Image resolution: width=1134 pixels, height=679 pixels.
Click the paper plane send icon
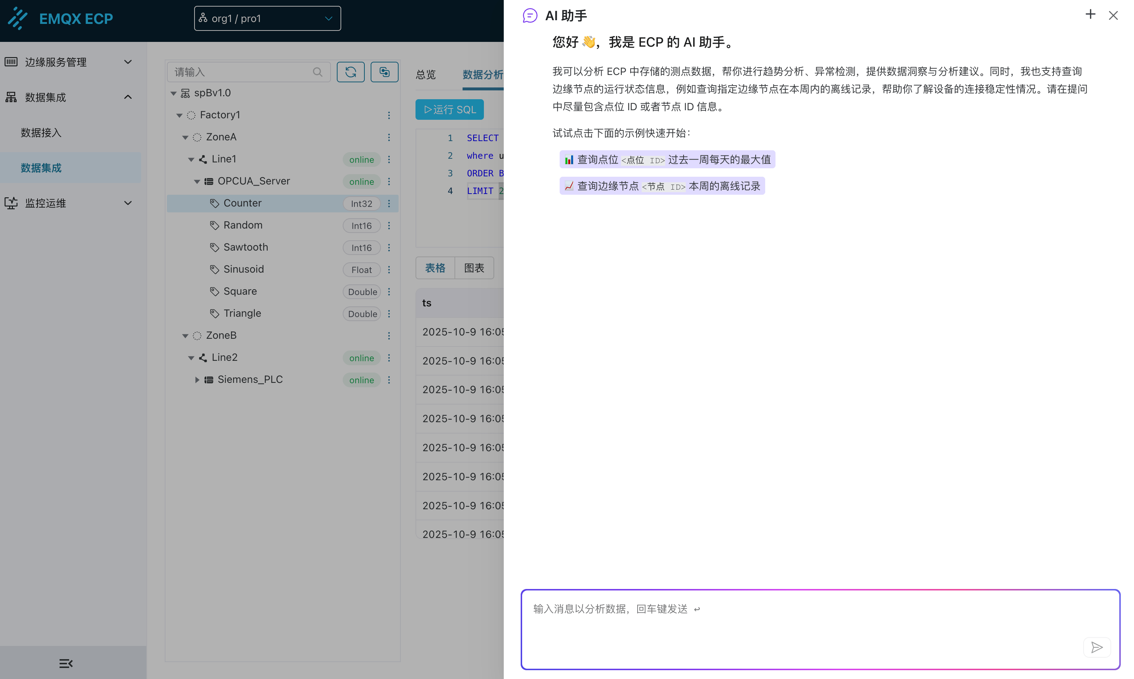click(1097, 647)
